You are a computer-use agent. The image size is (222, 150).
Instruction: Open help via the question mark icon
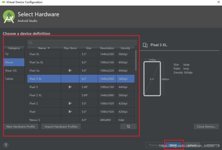click(x=6, y=145)
